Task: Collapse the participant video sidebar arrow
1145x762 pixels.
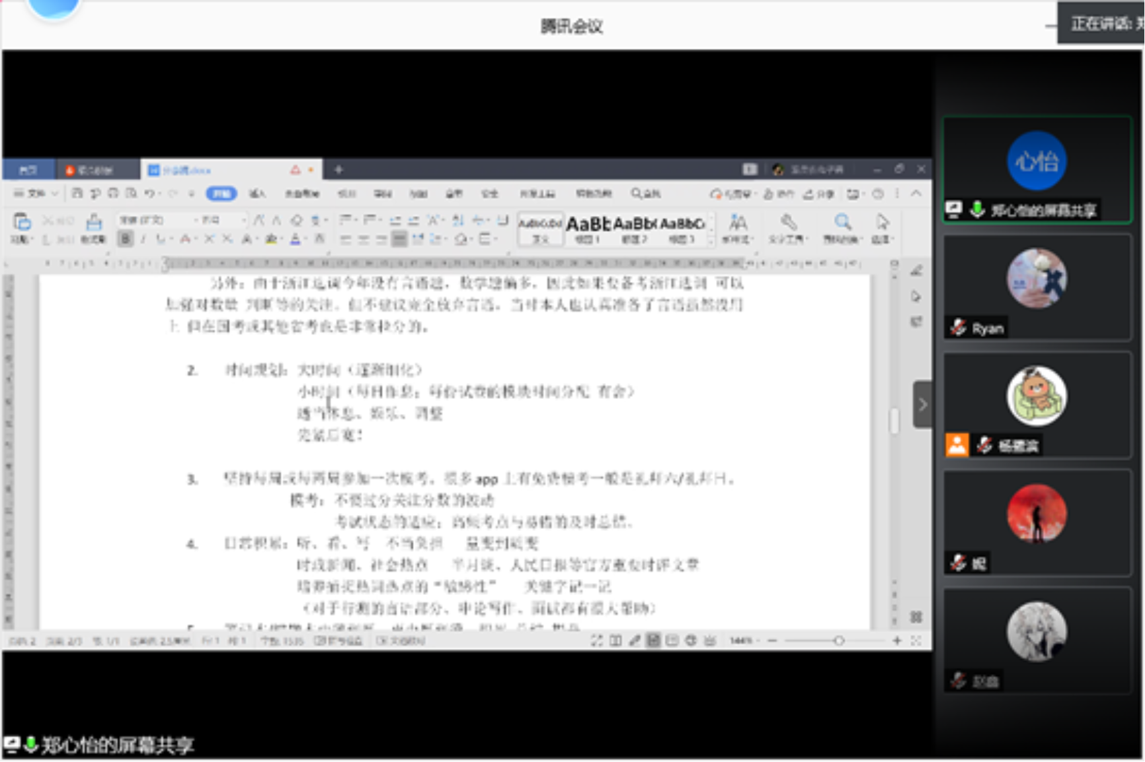Action: coord(922,404)
